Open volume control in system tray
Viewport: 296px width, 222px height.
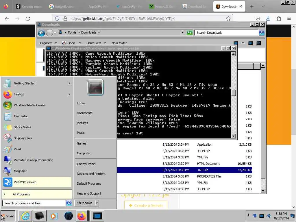click(x=269, y=216)
